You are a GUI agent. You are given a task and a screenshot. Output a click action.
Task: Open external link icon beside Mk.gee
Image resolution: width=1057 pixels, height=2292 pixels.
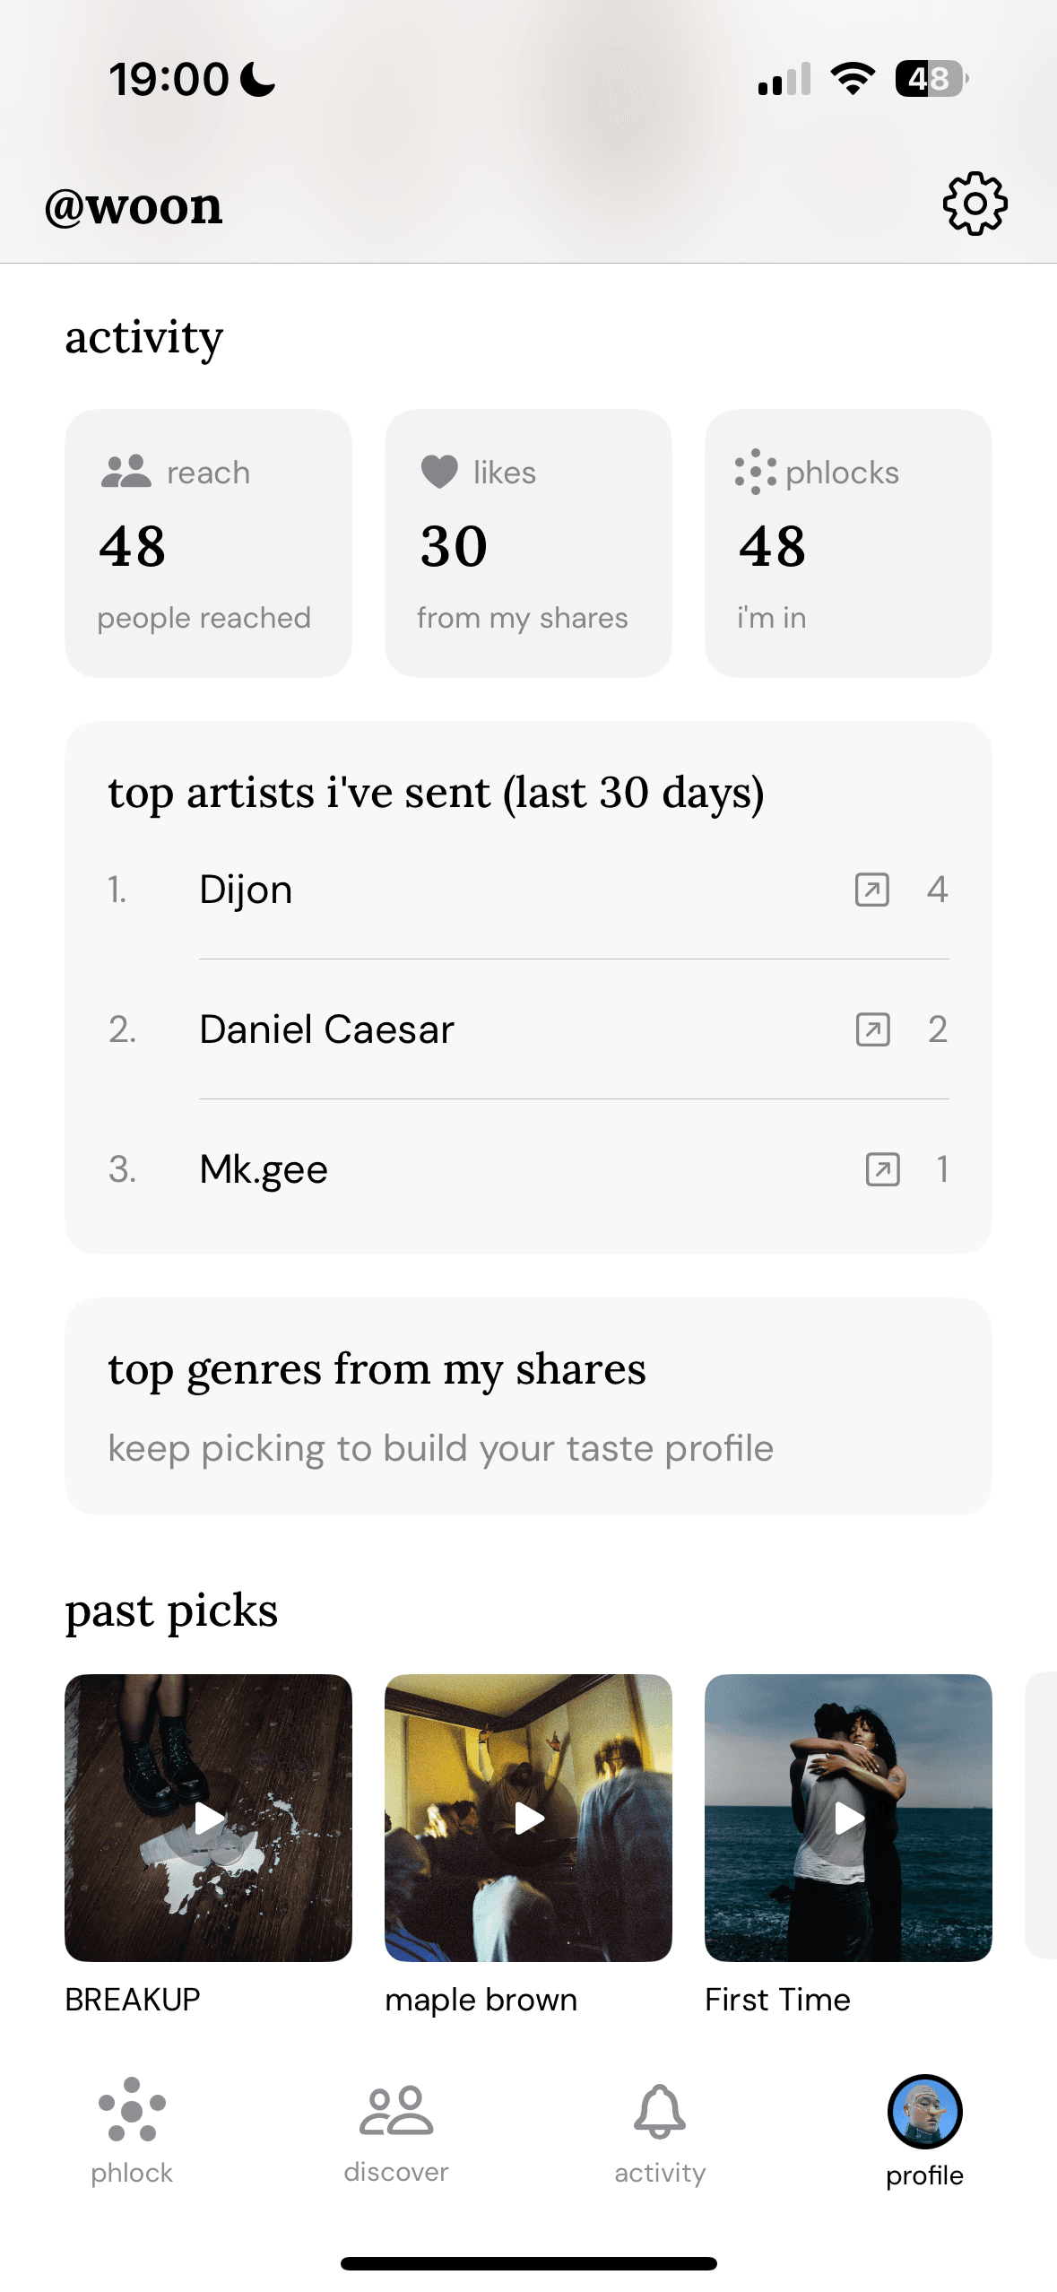click(x=882, y=1169)
